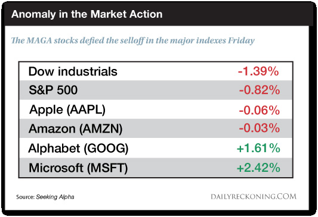Select the Amazon (AMZN) row label
This screenshot has height=217, width=318.
coord(75,128)
